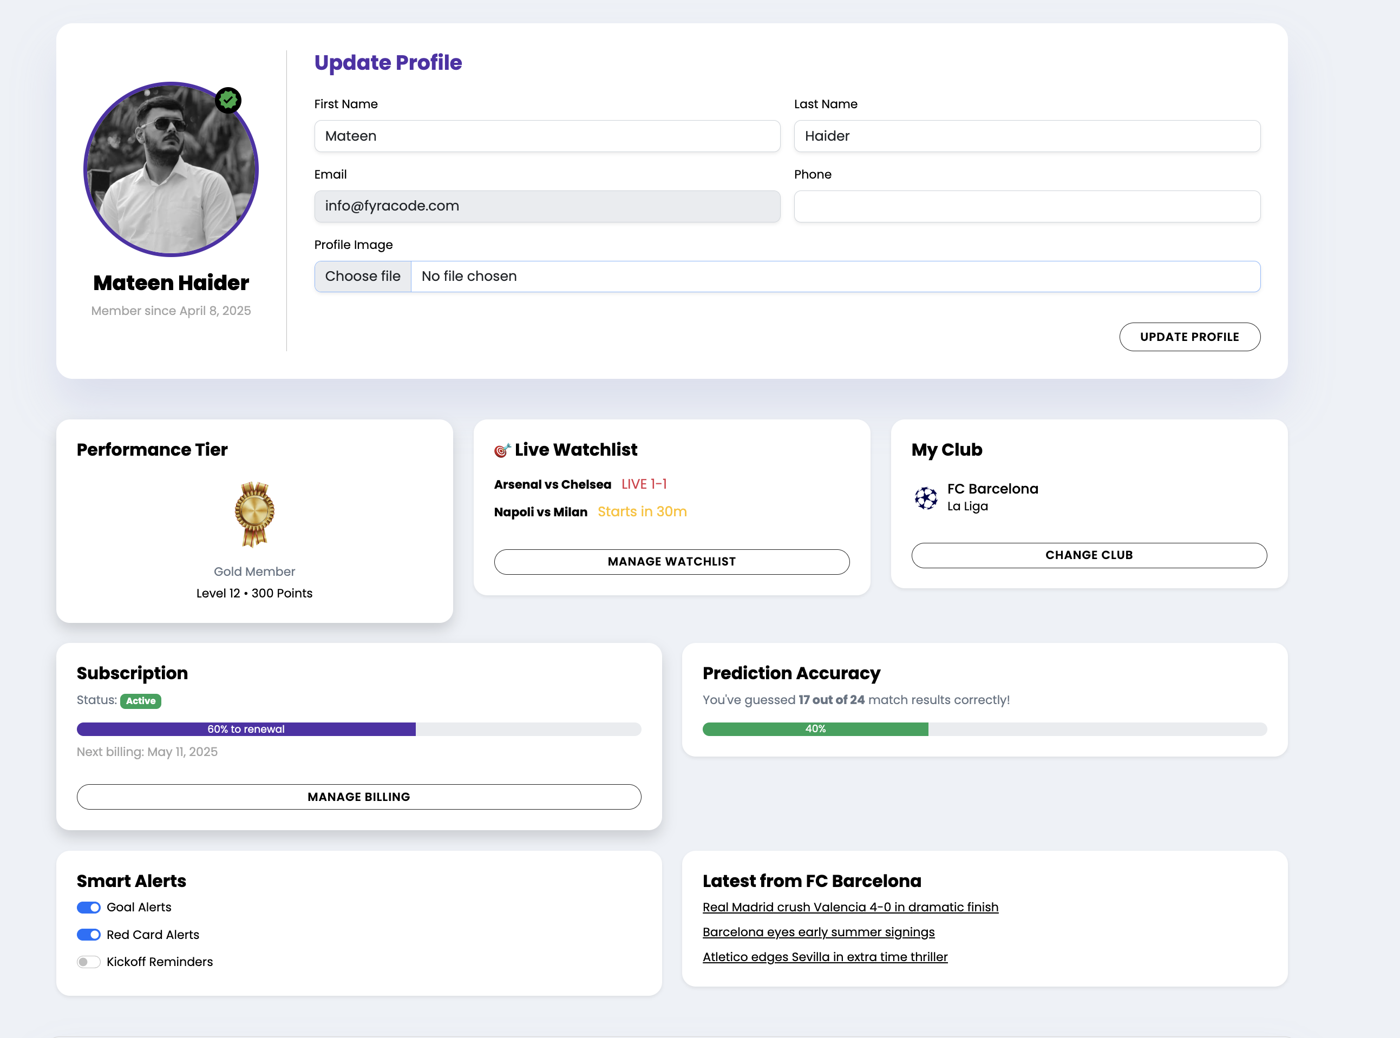
Task: Open Real Madrid crush Valencia article link
Action: pos(849,908)
